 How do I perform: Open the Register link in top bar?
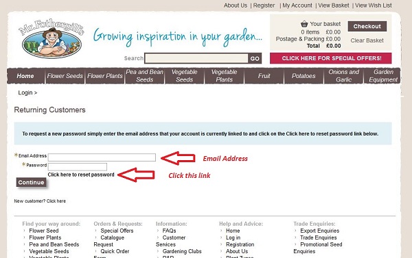coord(264,5)
